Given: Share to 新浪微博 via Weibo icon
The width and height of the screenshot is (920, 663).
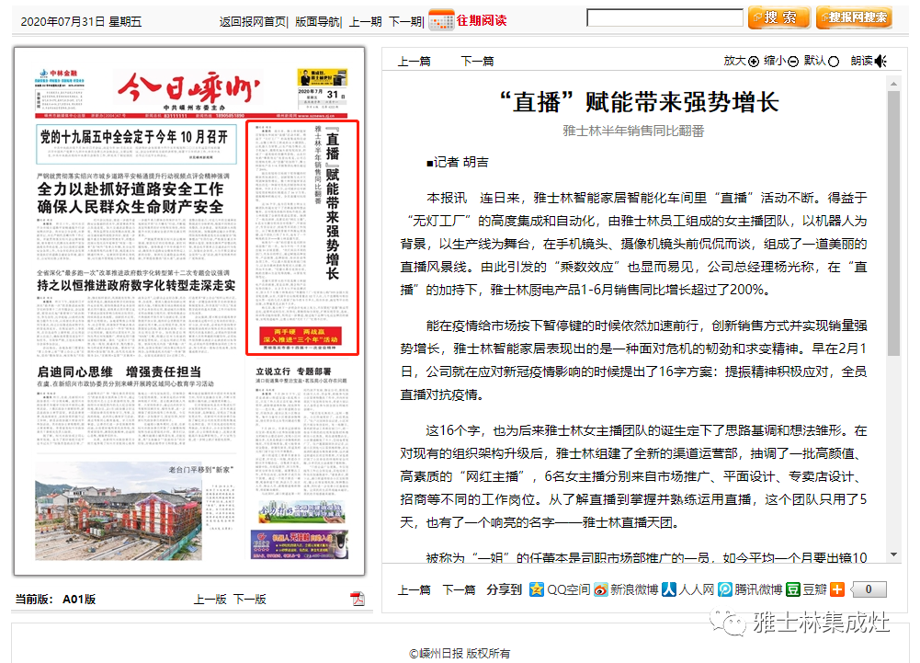Looking at the screenshot, I should (601, 589).
